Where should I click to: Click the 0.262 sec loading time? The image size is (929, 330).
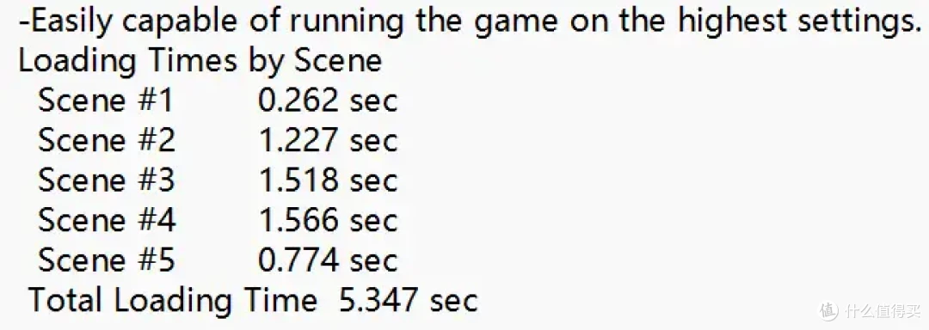point(327,101)
